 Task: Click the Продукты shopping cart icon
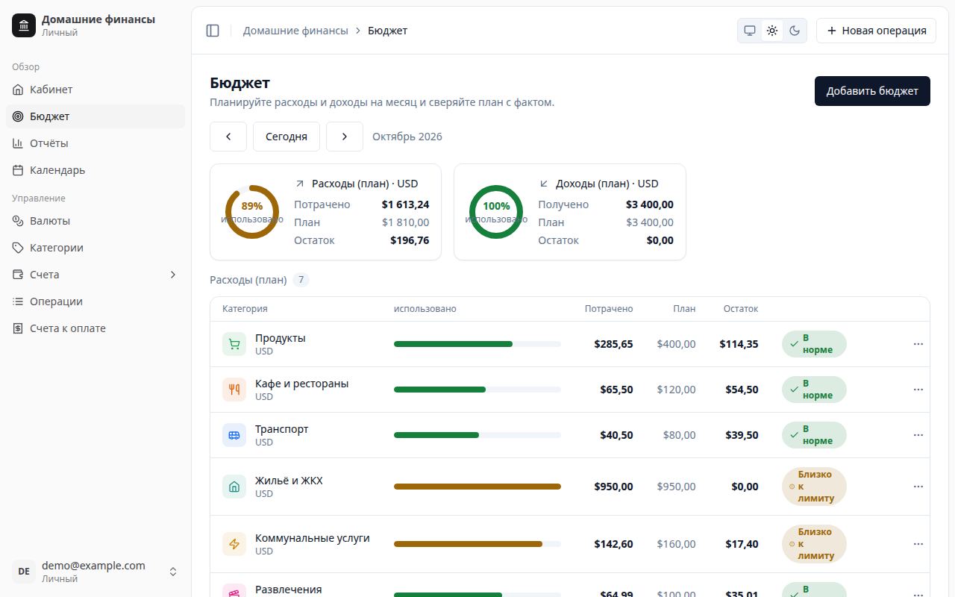coord(234,344)
